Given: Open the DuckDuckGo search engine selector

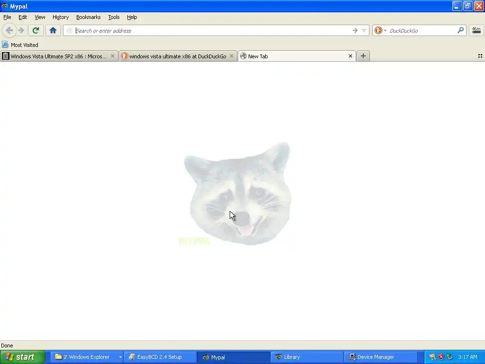Looking at the screenshot, I should tap(380, 30).
